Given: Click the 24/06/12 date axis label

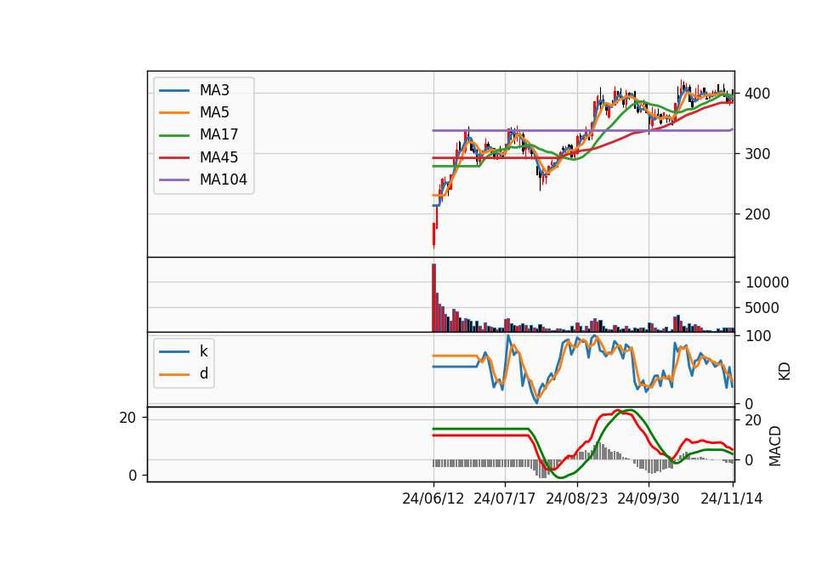Looking at the screenshot, I should 433,499.
